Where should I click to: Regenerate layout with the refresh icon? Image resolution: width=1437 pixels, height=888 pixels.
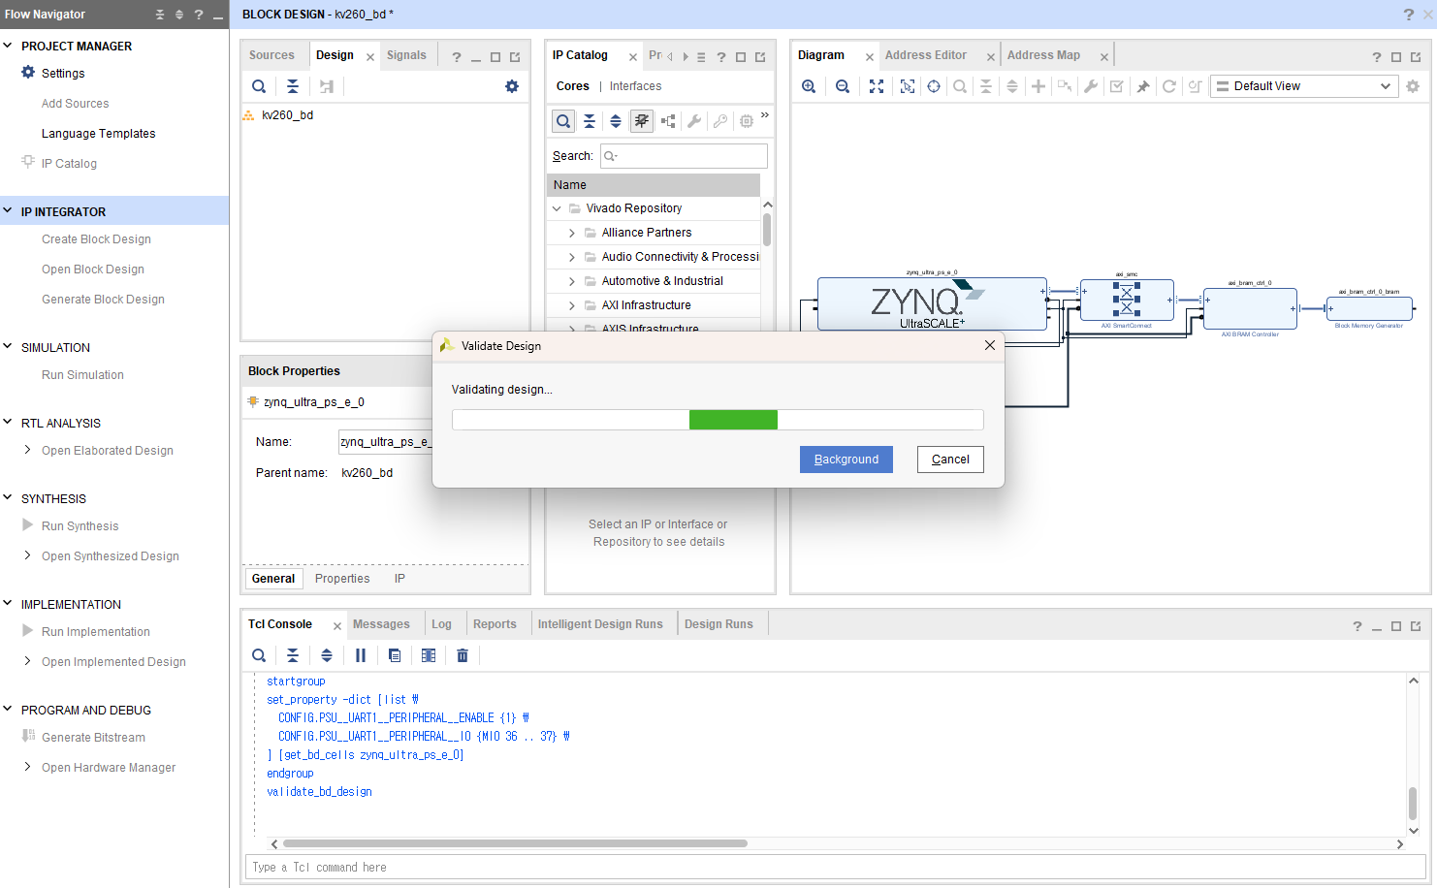[x=1169, y=86]
